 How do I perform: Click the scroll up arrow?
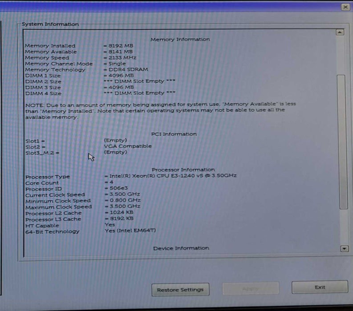click(340, 32)
